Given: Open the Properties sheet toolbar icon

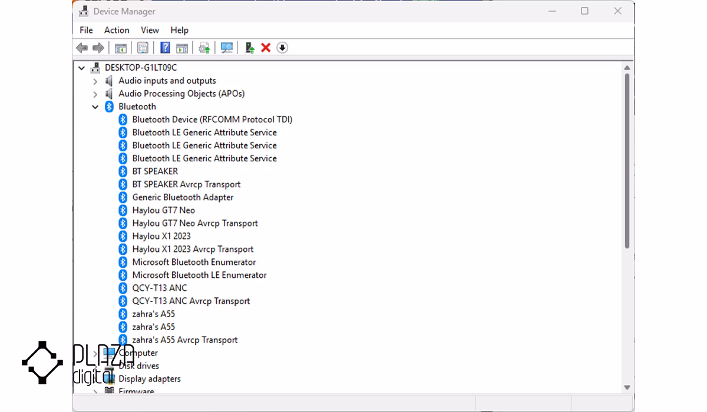Looking at the screenshot, I should 143,48.
